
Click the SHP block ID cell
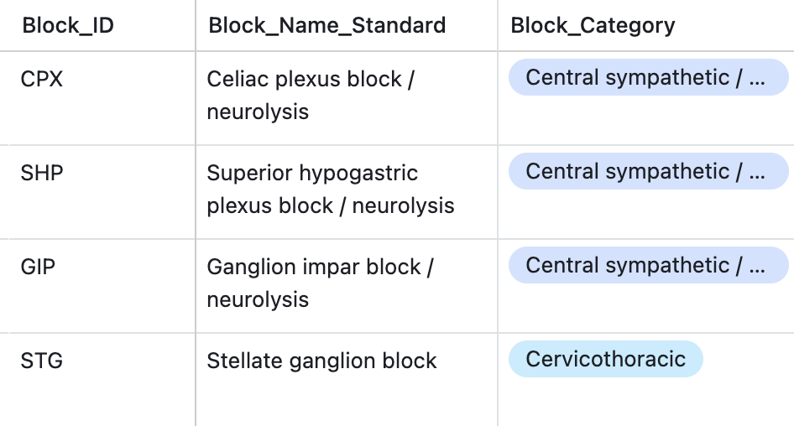(x=42, y=173)
